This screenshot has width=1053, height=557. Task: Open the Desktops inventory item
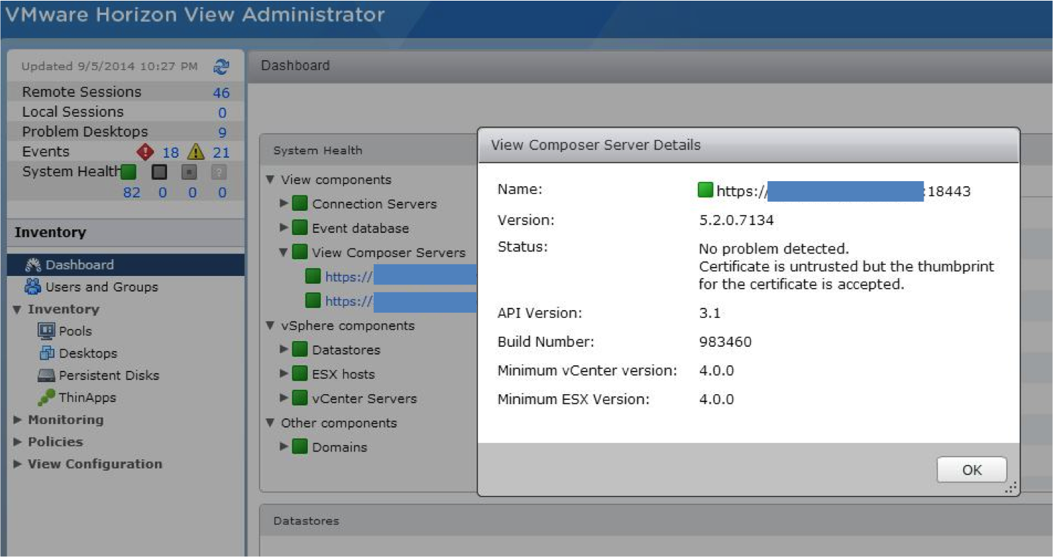(88, 353)
